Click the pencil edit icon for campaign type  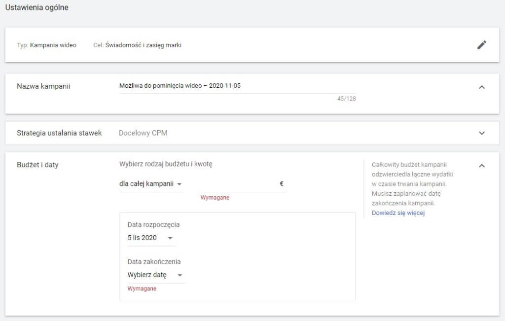point(481,45)
